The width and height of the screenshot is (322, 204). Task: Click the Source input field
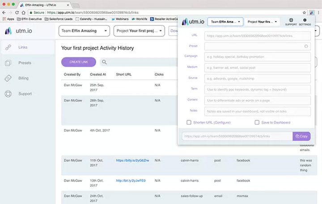tap(257, 79)
